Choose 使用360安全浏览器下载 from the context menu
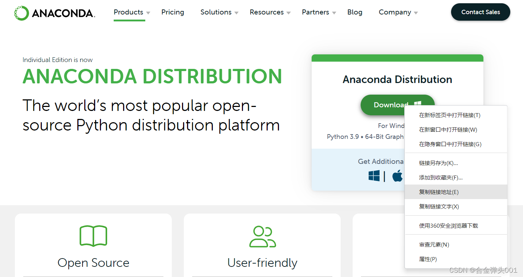523x277 pixels. tap(456, 226)
